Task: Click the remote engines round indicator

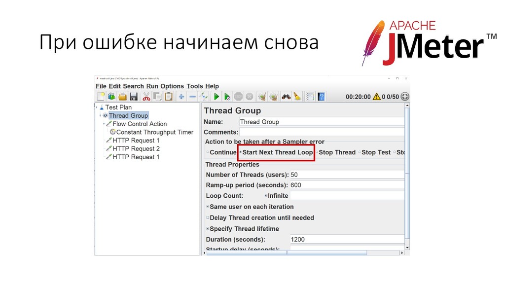Action: pos(405,96)
